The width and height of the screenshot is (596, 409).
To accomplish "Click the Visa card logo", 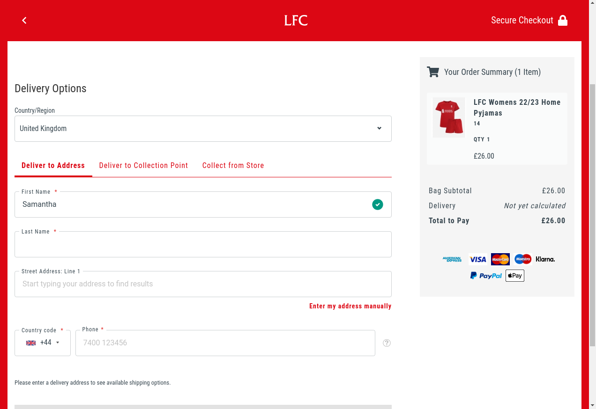I will tap(478, 259).
